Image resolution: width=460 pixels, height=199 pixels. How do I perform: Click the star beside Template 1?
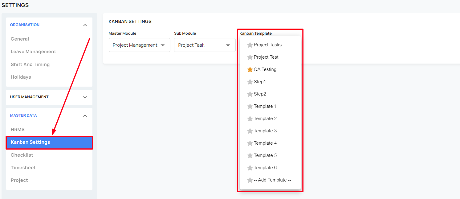point(250,106)
